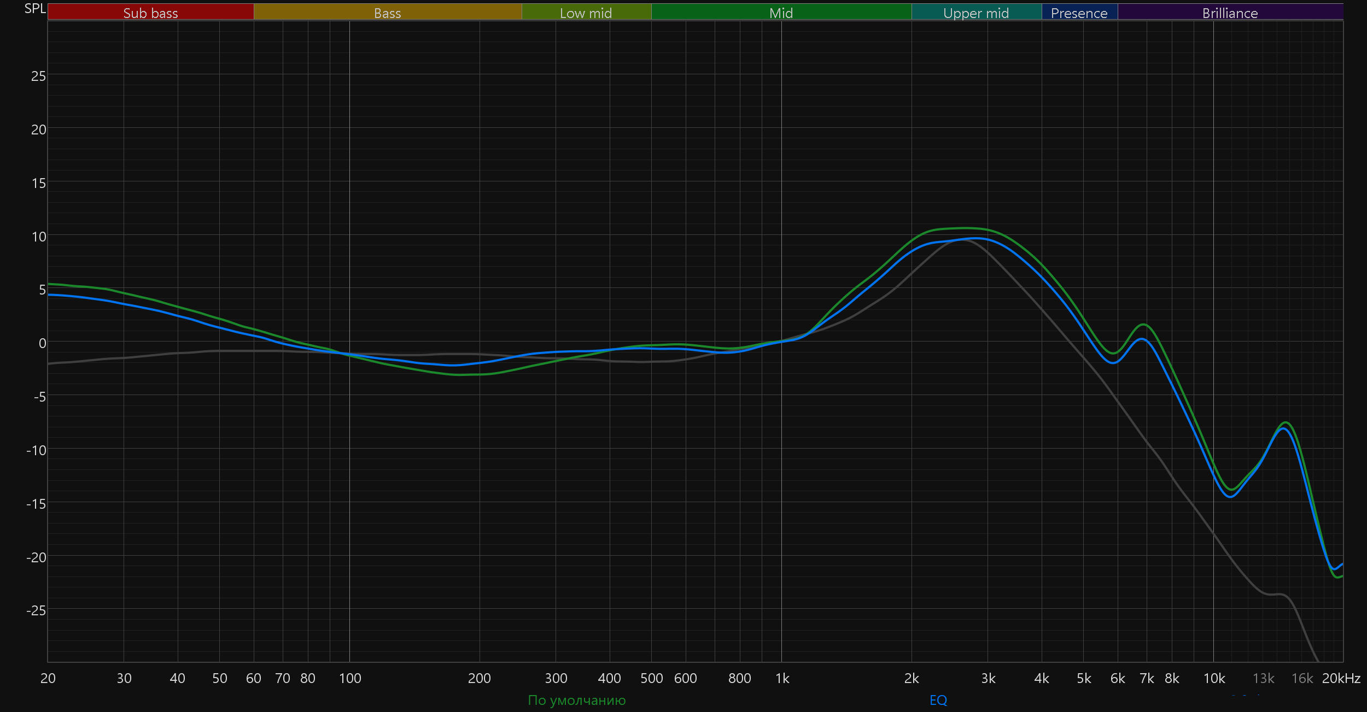Click the 20 Hz frequency axis label

coord(48,678)
